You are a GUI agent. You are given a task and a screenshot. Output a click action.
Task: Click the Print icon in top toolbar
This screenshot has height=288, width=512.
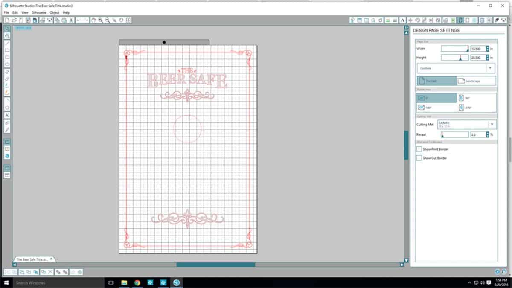coord(43,20)
